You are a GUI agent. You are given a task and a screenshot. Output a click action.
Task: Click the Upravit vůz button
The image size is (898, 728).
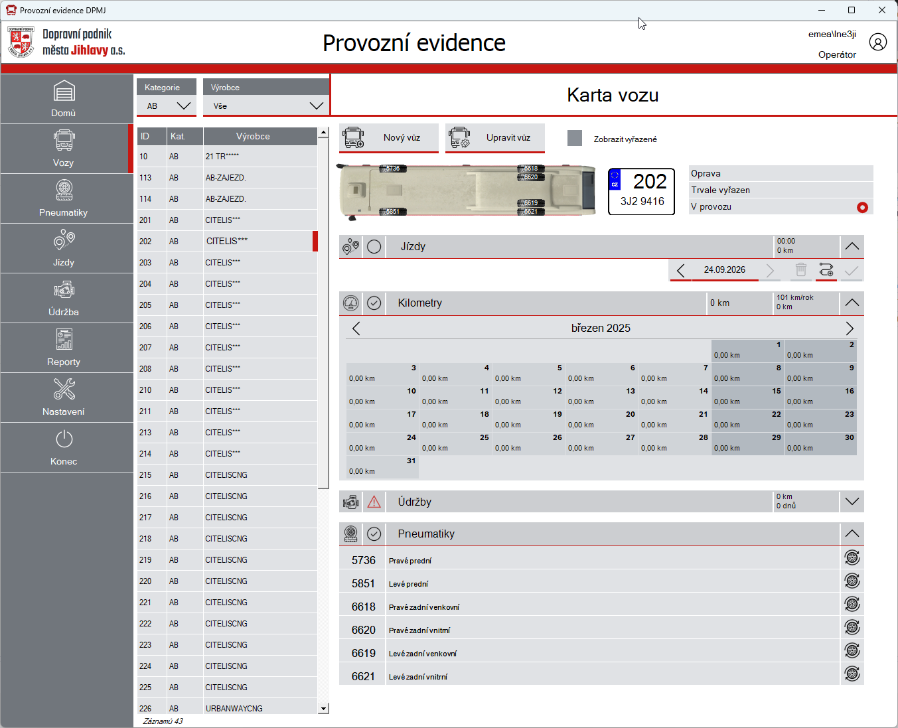coord(495,138)
